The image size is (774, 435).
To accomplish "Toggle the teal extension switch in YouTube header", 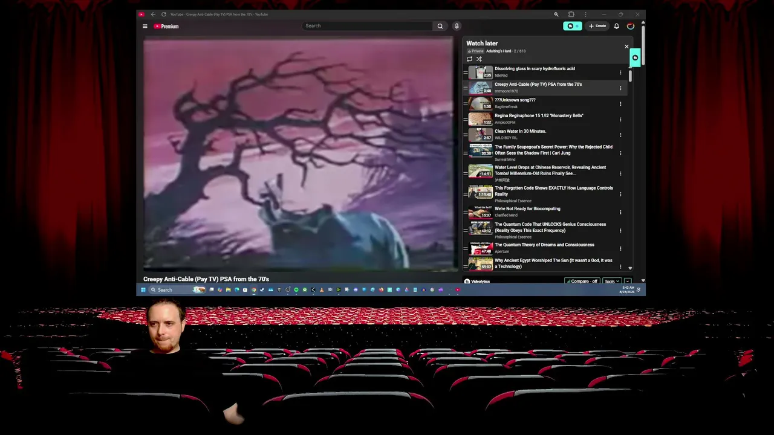I will click(x=572, y=26).
